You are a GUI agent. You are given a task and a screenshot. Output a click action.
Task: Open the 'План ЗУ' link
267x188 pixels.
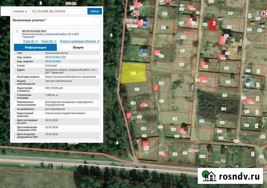point(30,41)
